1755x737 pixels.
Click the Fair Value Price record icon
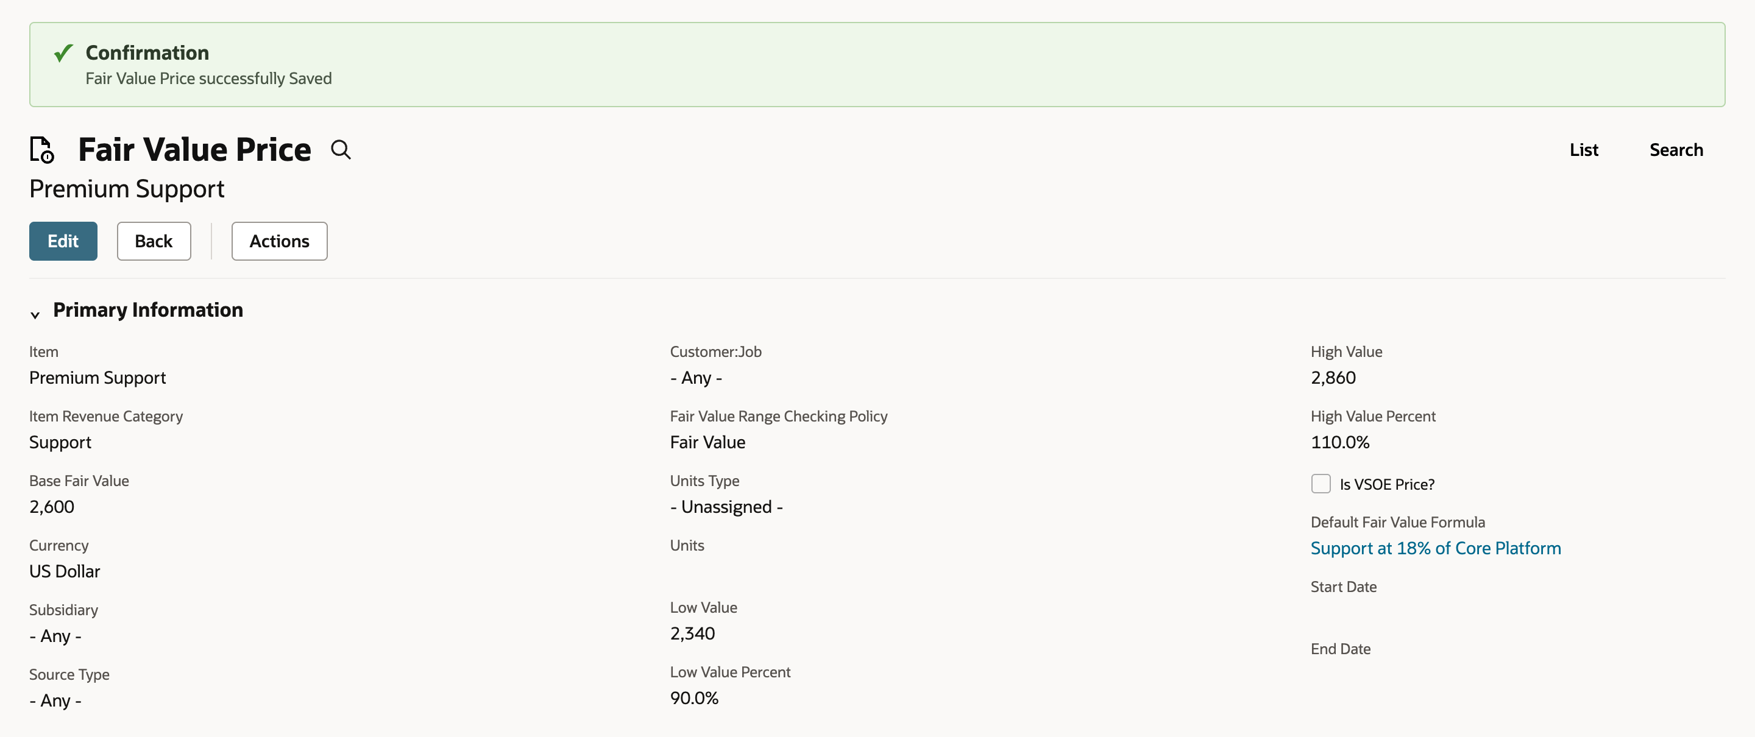[41, 150]
